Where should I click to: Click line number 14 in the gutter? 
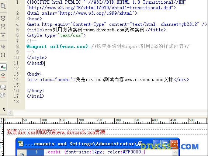[16, 80]
